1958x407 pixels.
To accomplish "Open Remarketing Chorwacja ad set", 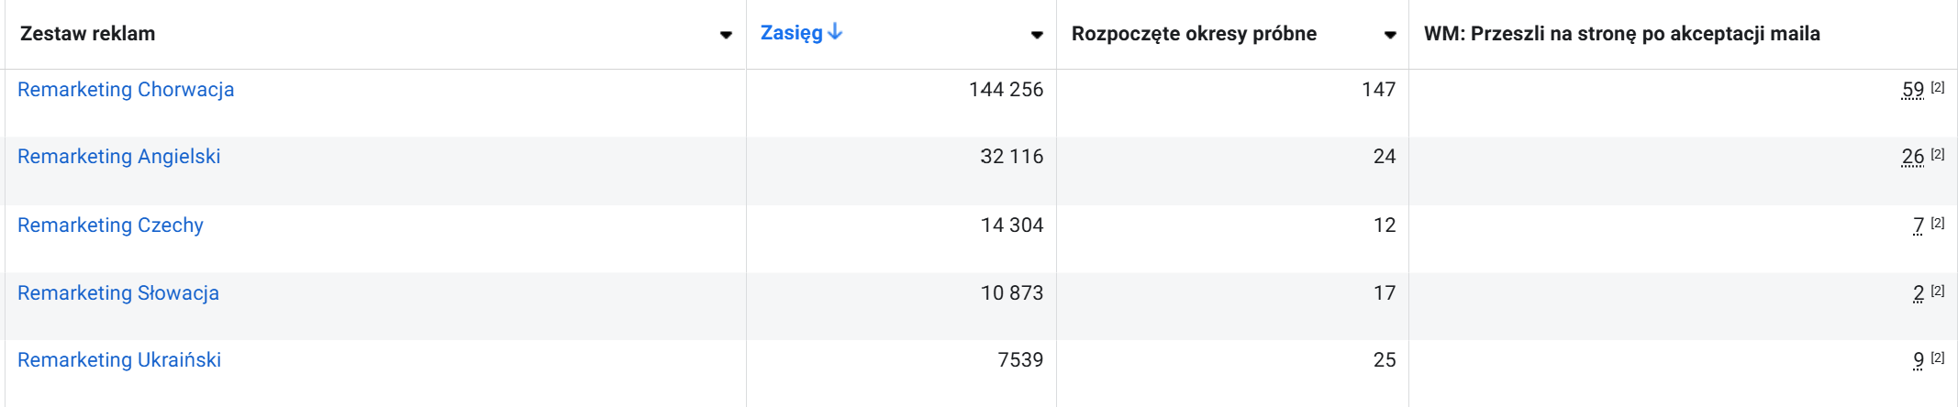I will [x=126, y=90].
